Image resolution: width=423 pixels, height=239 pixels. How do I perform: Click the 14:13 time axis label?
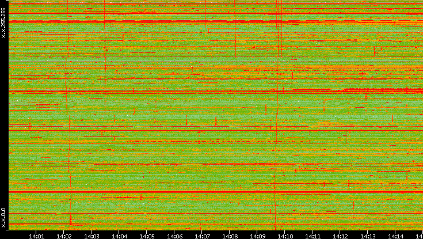coord(368,236)
